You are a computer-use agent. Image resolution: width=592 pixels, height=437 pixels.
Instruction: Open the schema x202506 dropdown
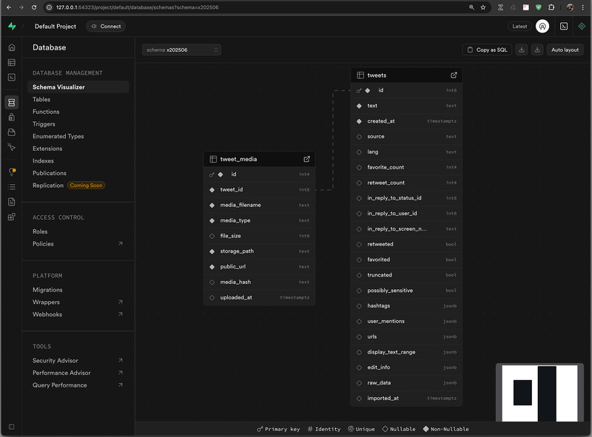click(181, 50)
